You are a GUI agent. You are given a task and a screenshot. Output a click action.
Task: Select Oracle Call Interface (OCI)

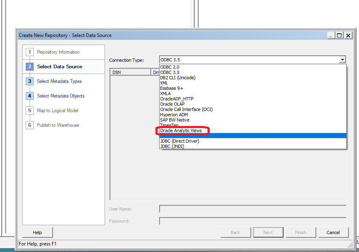point(253,109)
